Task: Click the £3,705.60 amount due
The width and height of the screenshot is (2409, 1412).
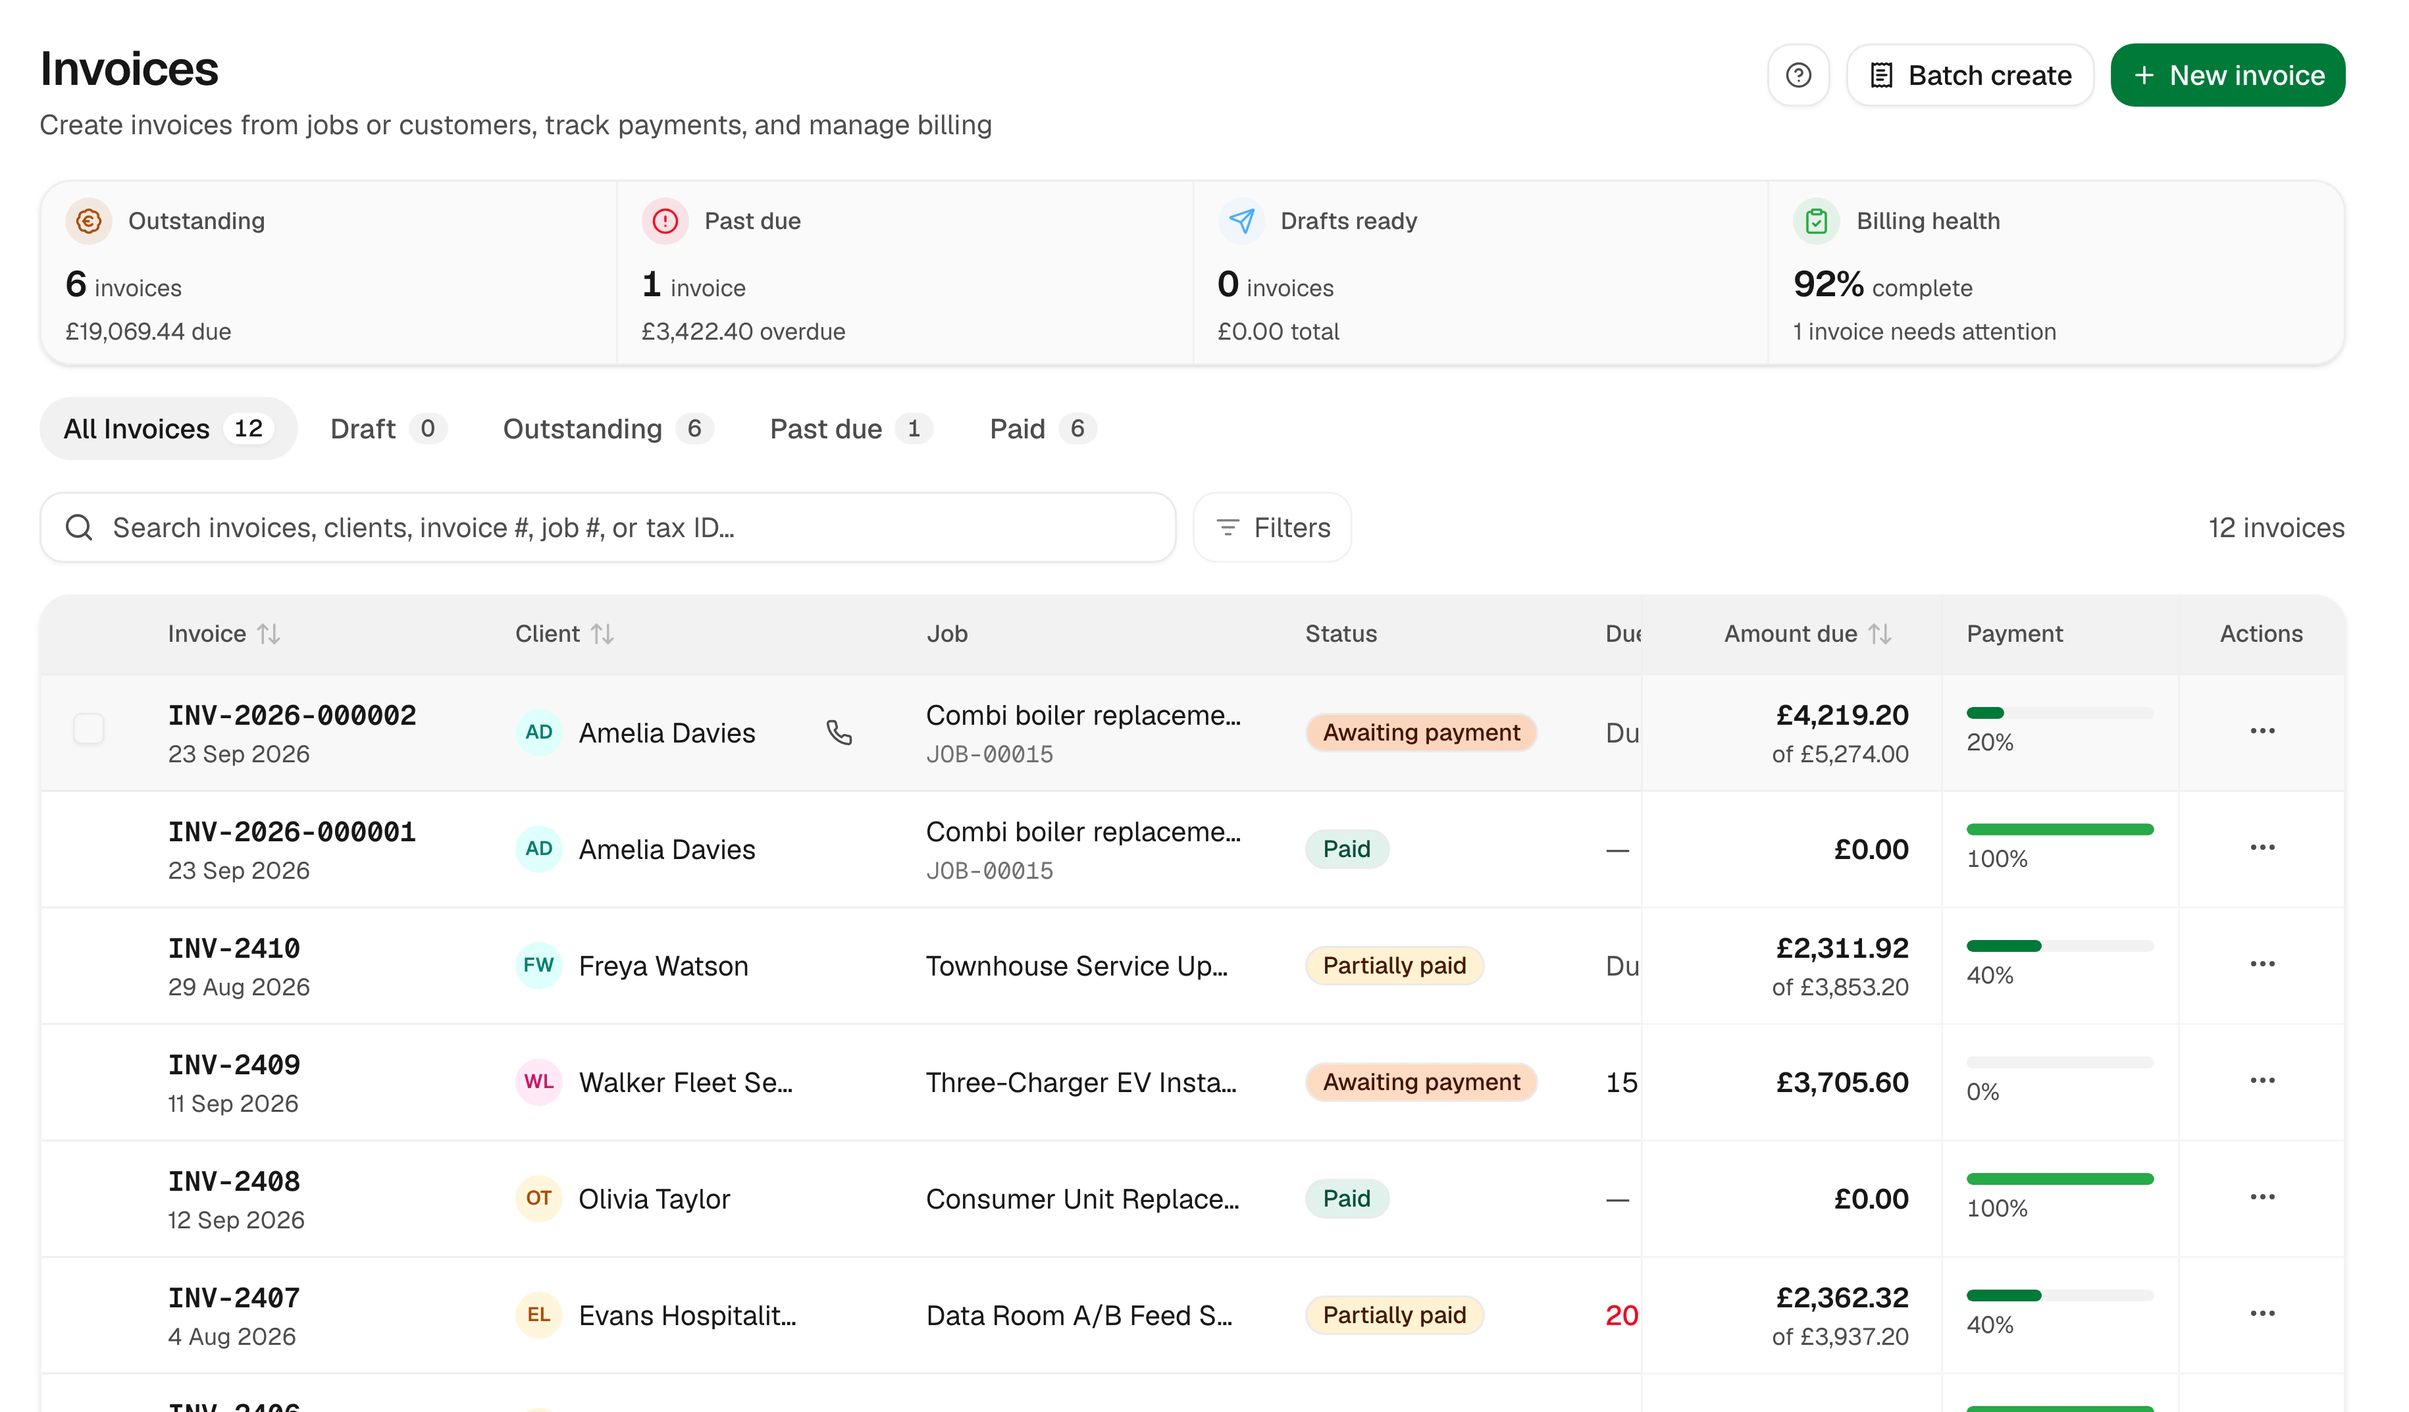Action: 1841,1082
